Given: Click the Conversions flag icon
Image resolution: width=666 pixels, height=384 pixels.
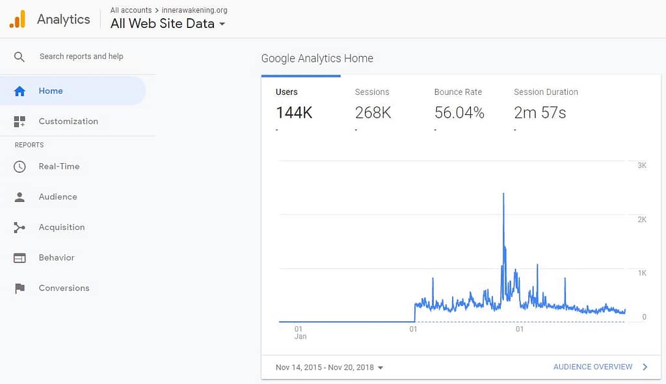Looking at the screenshot, I should tap(20, 288).
